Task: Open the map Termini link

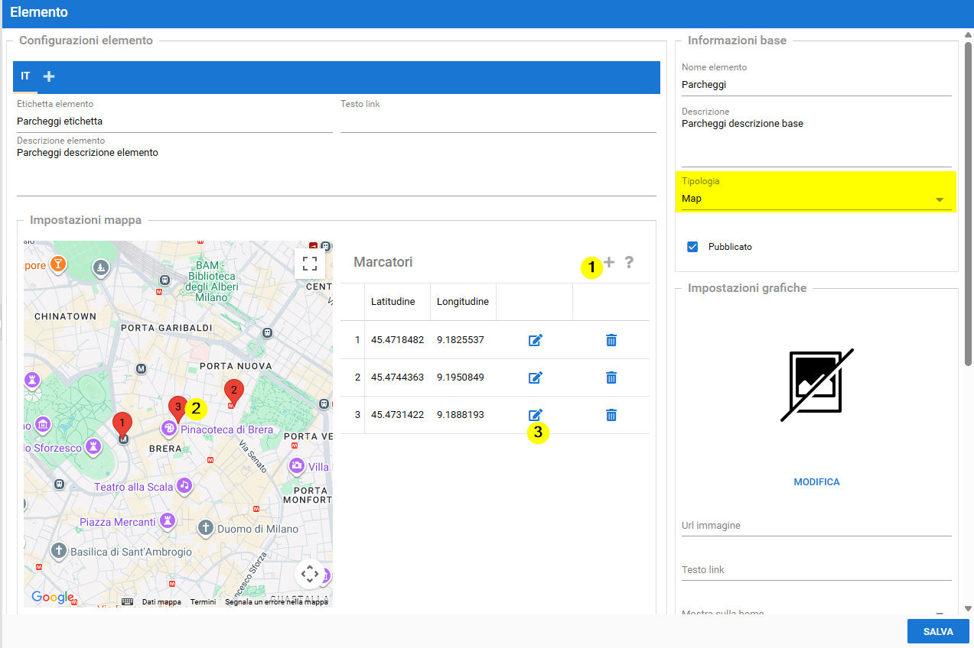Action: point(203,602)
